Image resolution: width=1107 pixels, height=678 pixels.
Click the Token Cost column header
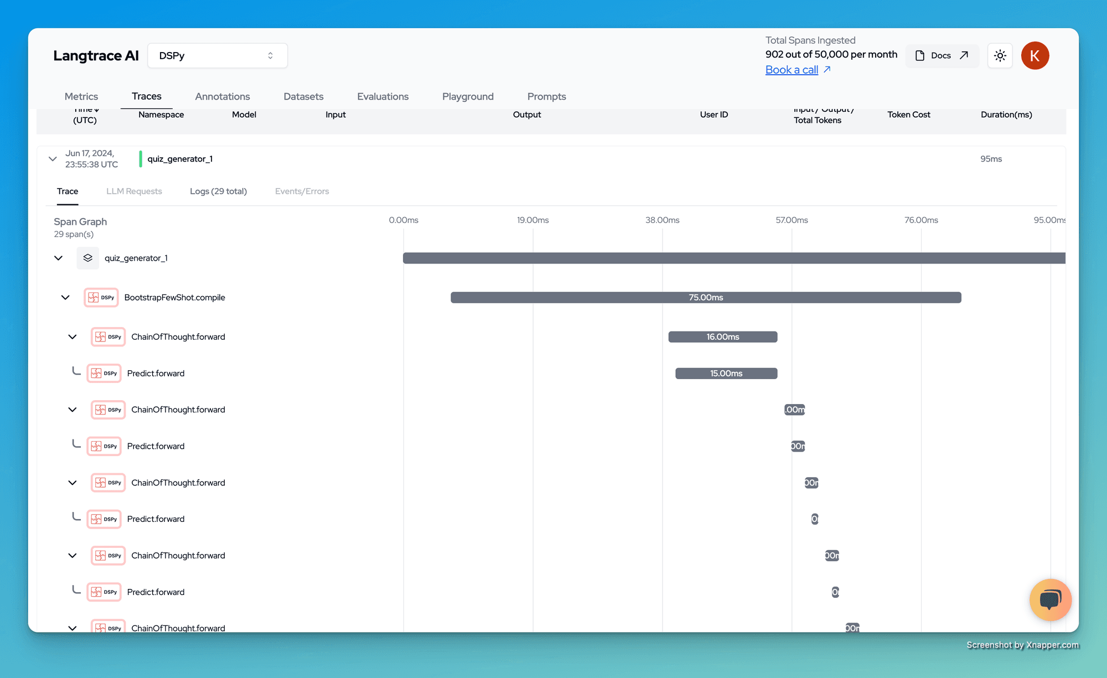(909, 115)
